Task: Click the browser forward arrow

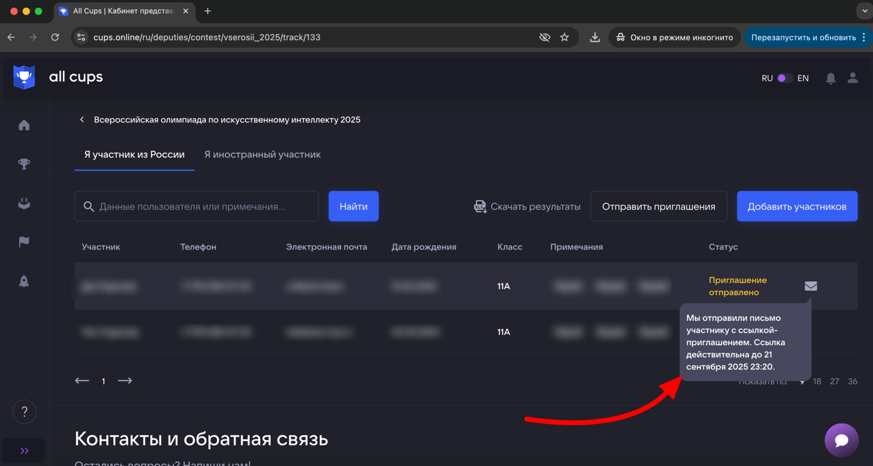Action: [x=33, y=37]
